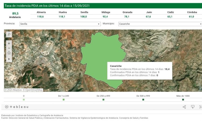Viewport: 202px width, 121px height.
Task: Click the Andalucía 89,5 total
Action: point(15,15)
